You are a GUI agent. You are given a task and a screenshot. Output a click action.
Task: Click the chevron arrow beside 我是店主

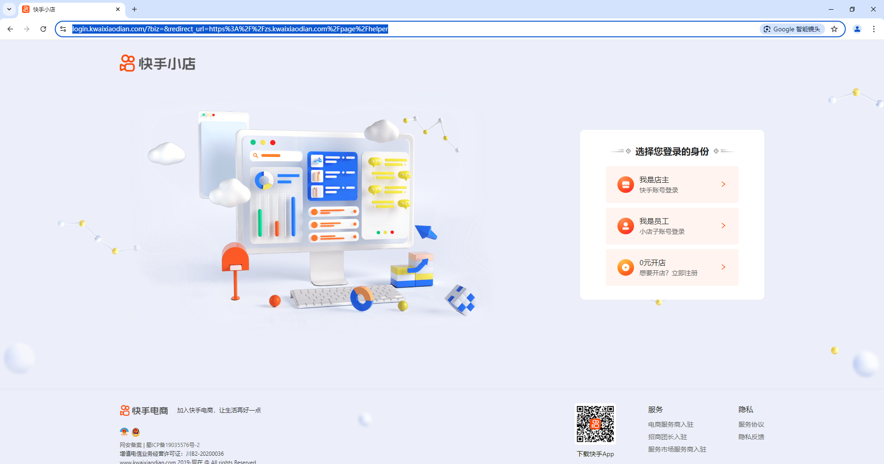[723, 184]
